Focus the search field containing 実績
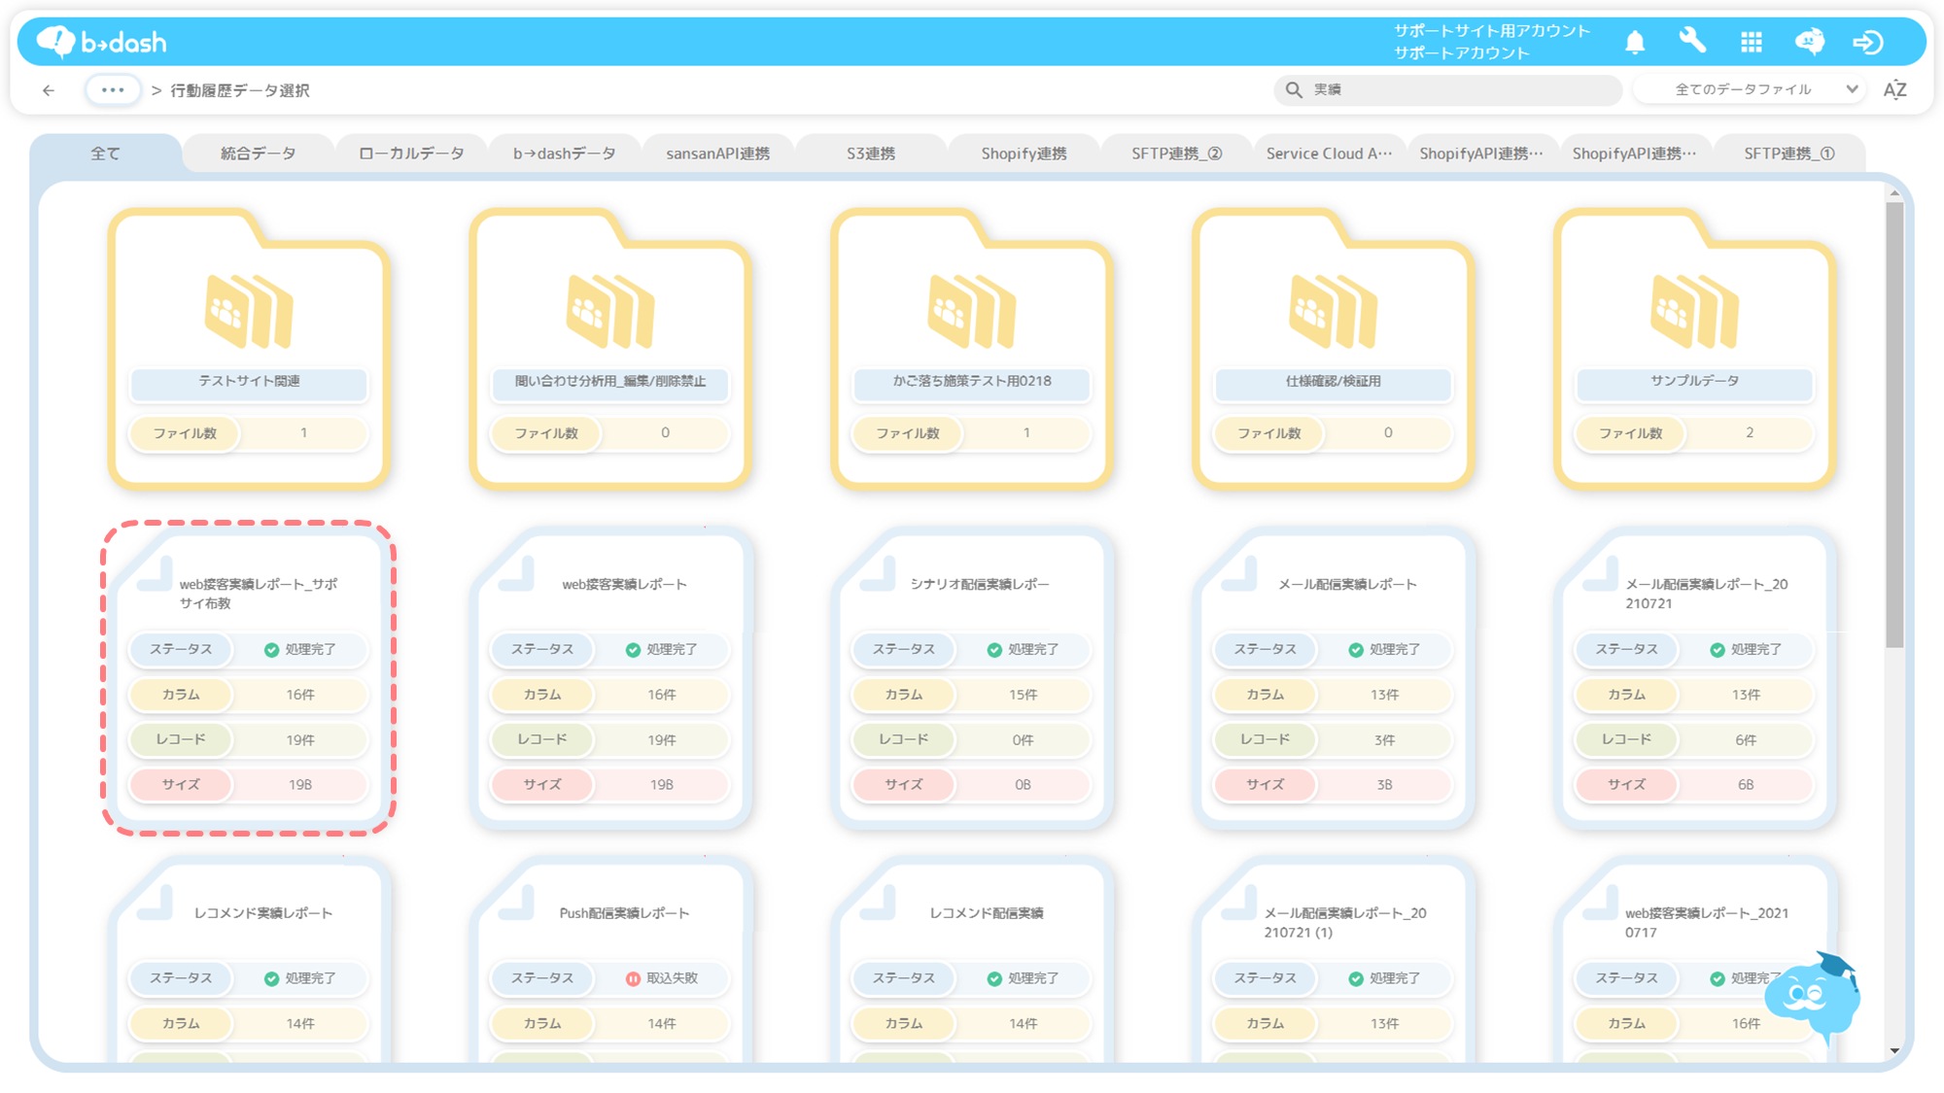Viewport: 1944px width, 1093px height. click(x=1447, y=89)
